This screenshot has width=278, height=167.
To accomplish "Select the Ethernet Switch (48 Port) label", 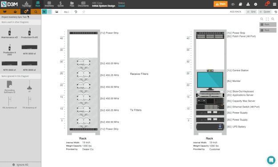I will 243,107.
